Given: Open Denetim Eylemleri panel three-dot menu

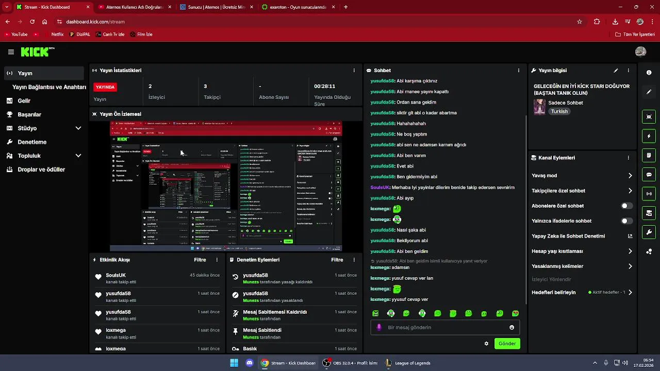Looking at the screenshot, I should pos(354,260).
